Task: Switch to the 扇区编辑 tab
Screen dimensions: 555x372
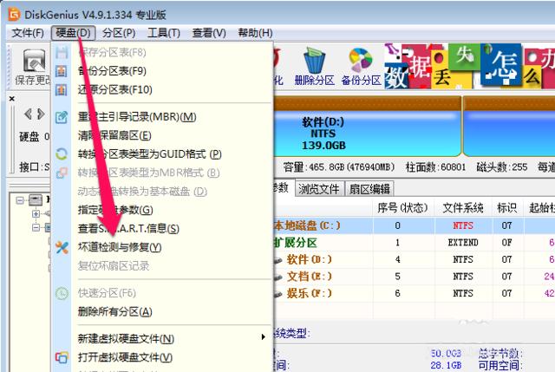Action: [x=369, y=189]
